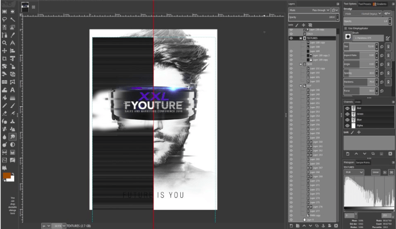
Task: Edit the selected brush
Action: point(388,38)
